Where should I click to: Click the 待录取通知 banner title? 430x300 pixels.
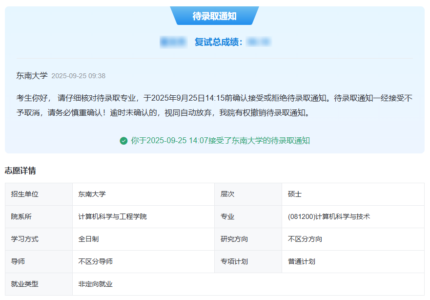(214, 16)
